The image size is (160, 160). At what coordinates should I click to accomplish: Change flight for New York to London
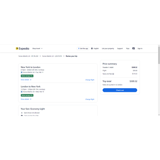point(90,80)
